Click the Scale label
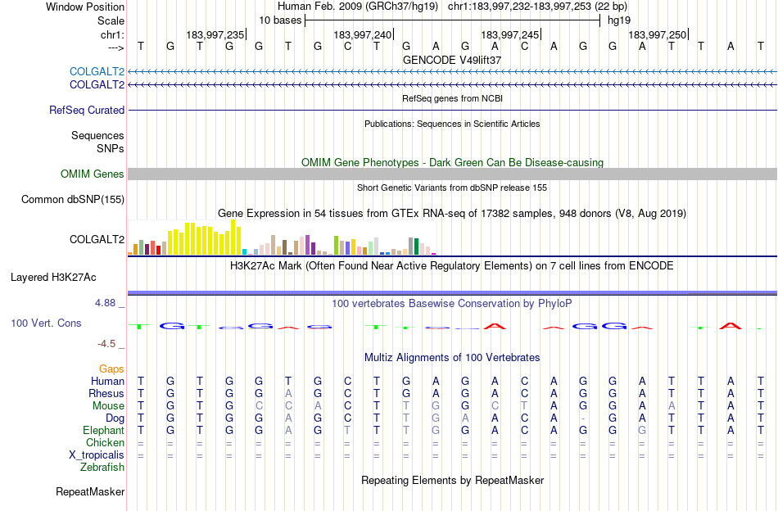The image size is (778, 511). point(111,20)
